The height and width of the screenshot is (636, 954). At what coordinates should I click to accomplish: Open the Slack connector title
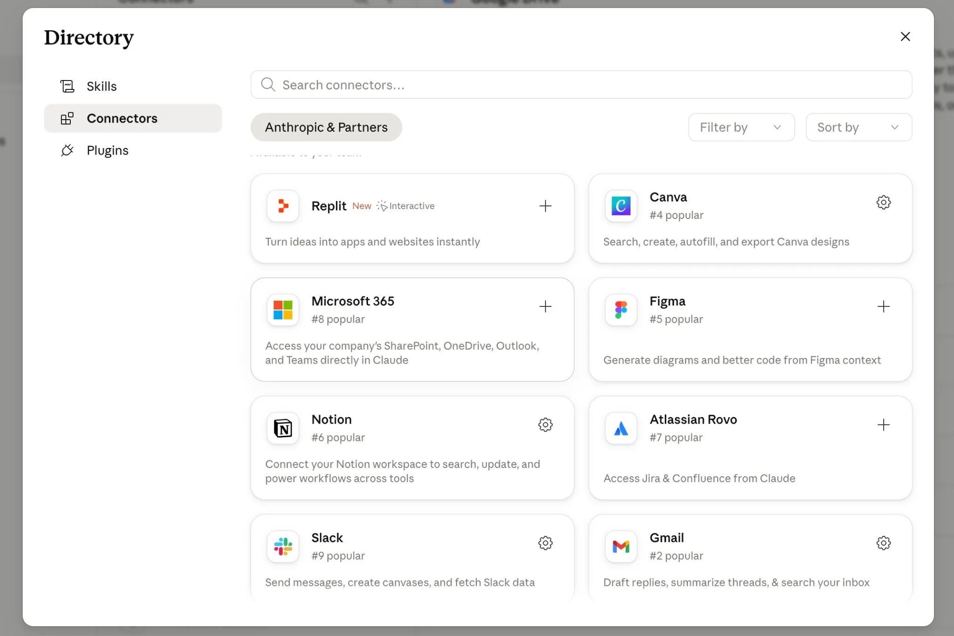pyautogui.click(x=327, y=538)
